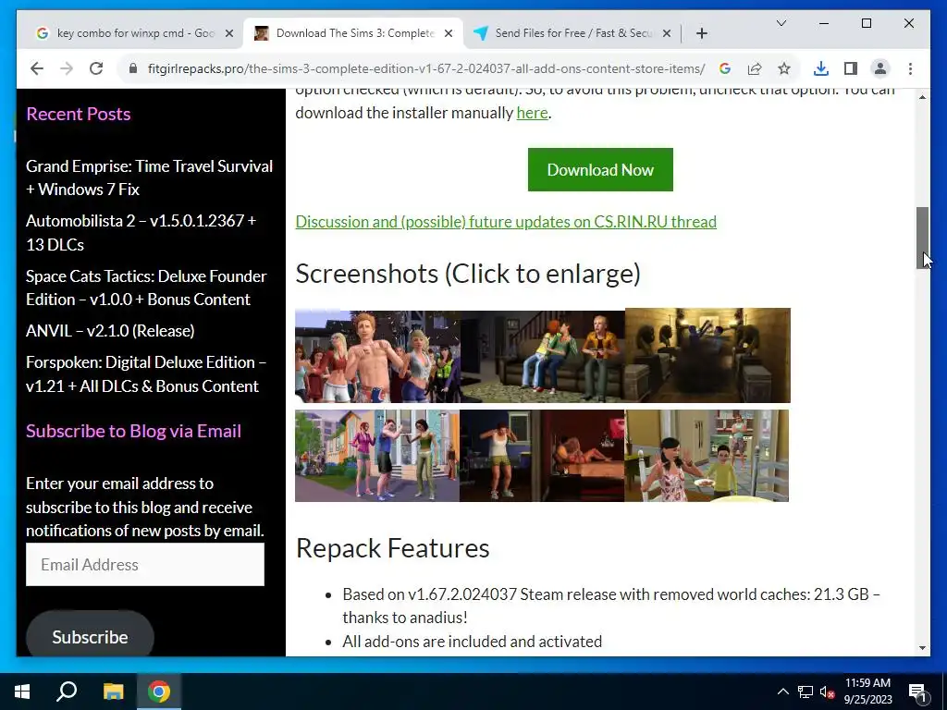Enlarge the screenshot with the red bedroom
The image size is (947, 710).
pos(542,456)
